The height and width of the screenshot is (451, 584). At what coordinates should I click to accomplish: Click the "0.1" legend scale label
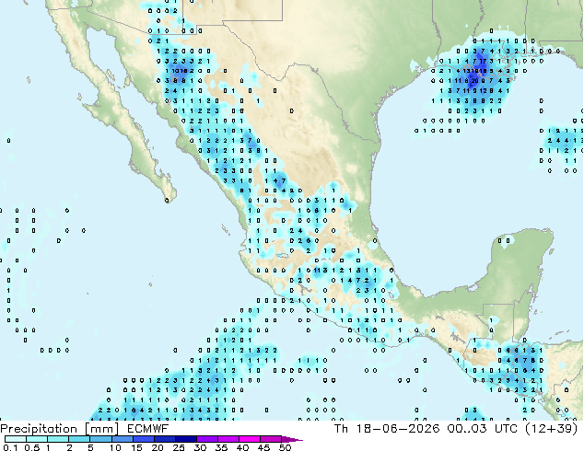click(10, 447)
